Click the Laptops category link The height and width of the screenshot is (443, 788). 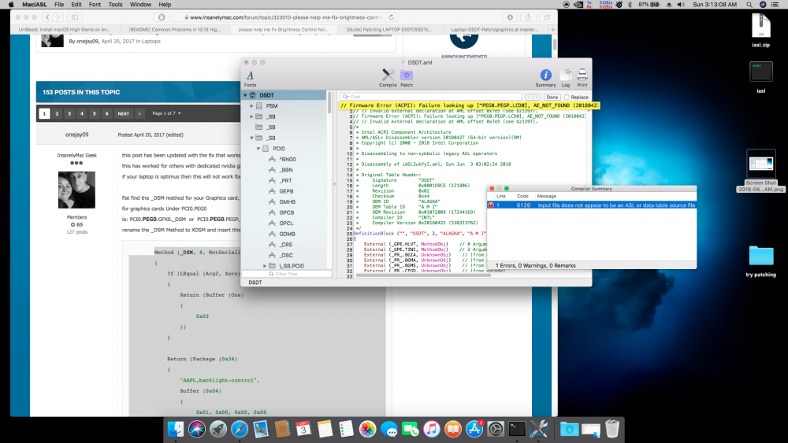(151, 42)
